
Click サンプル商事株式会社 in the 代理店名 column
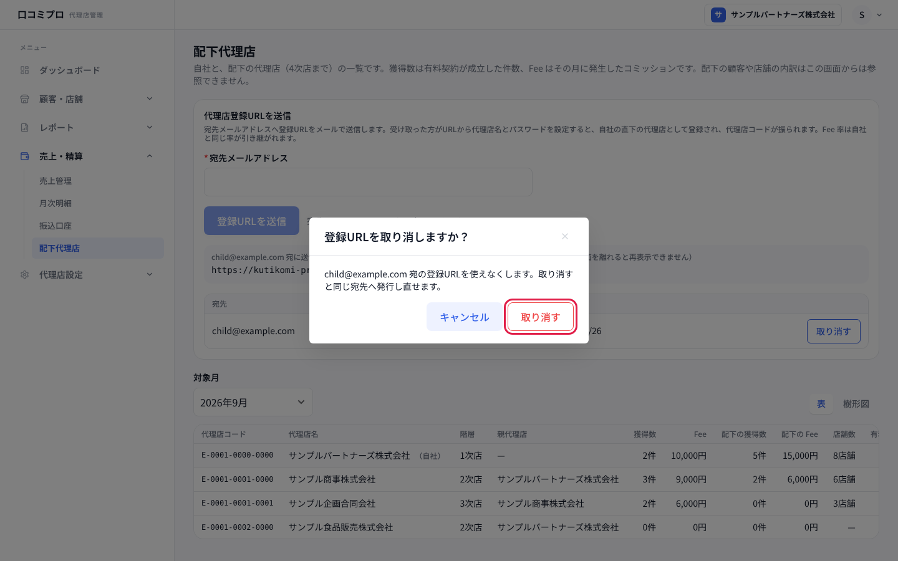332,479
